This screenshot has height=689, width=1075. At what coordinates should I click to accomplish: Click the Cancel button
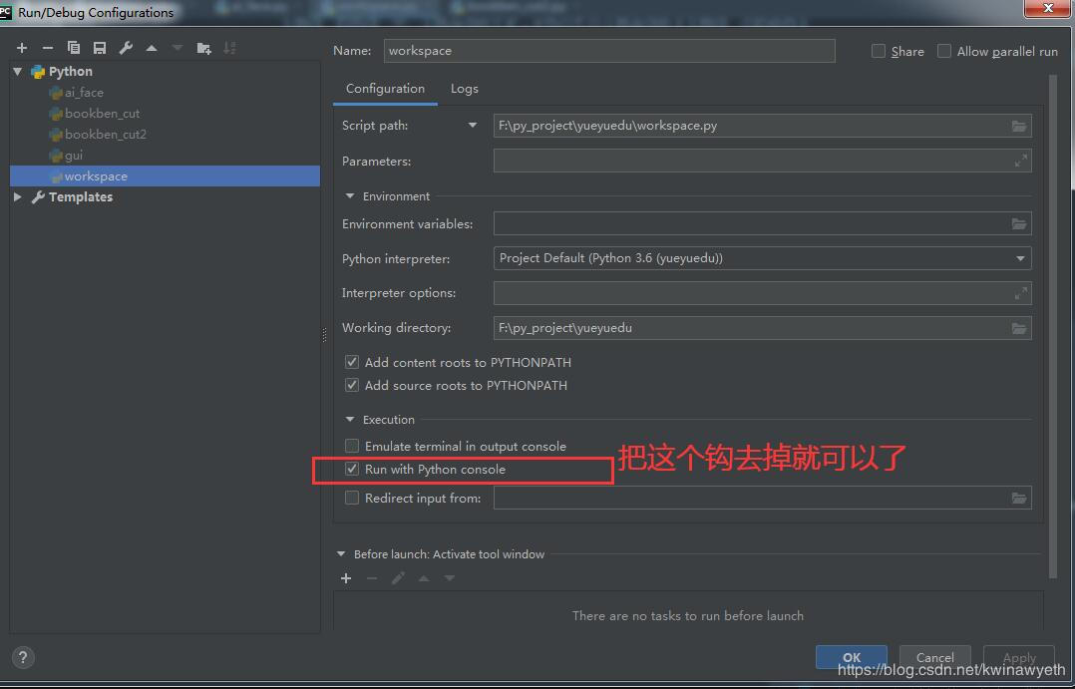[935, 657]
